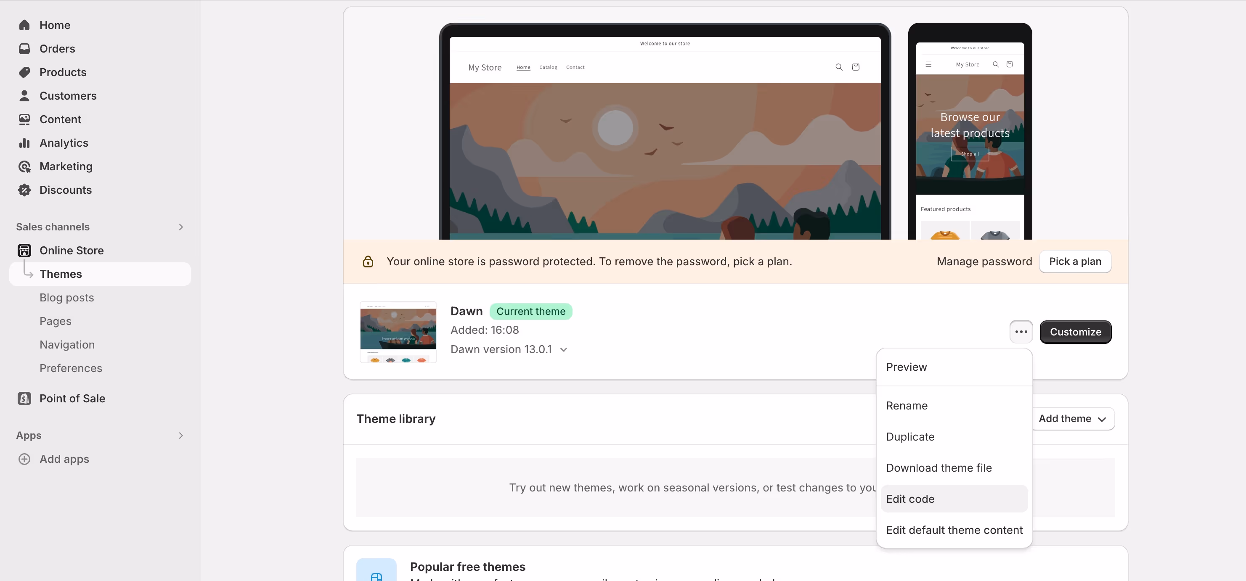Click search icon in mobile preview

(x=995, y=64)
